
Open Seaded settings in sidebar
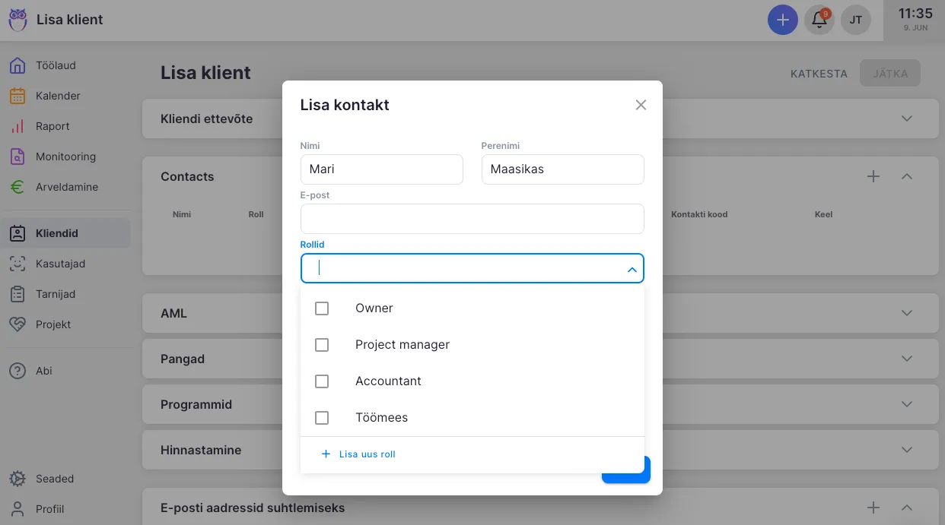tap(55, 479)
